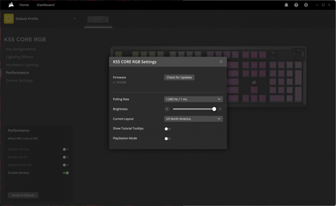
Task: Close the iCUE window
Action: [329, 5]
